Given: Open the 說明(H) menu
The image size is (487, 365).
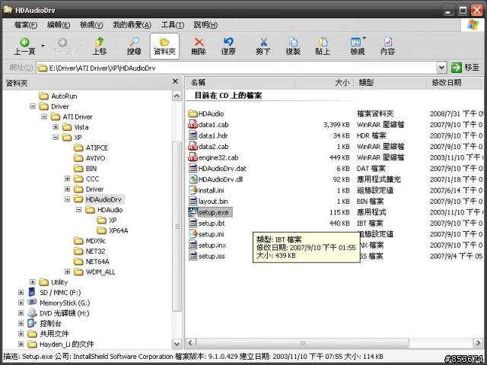Looking at the screenshot, I should point(205,25).
